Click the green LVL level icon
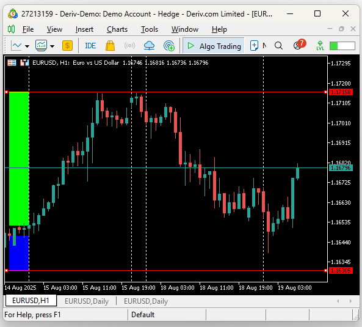362x327 pixels. tap(320, 45)
